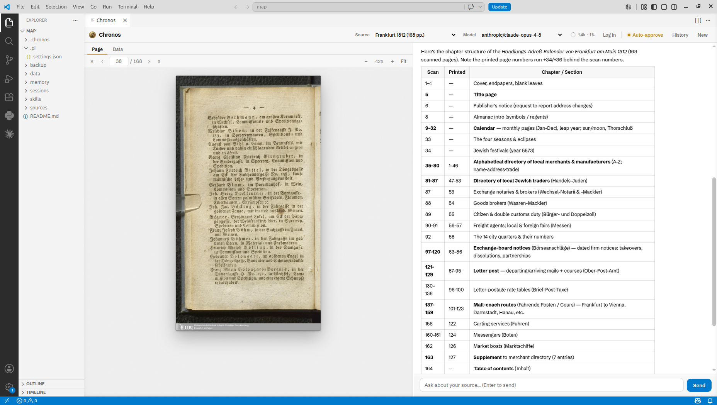This screenshot has height=405, width=717.
Task: Open the Python extension view
Action: (x=9, y=115)
